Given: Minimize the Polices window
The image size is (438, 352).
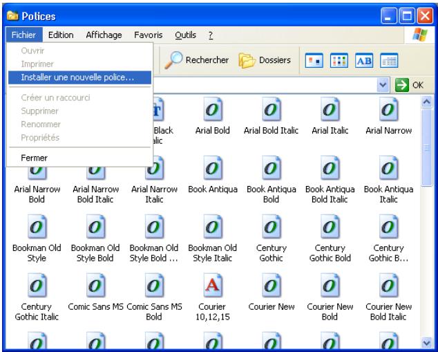Looking at the screenshot, I should pos(388,16).
